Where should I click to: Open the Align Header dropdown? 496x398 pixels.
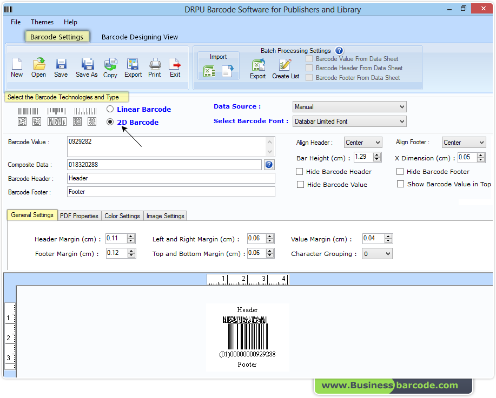pyautogui.click(x=363, y=143)
